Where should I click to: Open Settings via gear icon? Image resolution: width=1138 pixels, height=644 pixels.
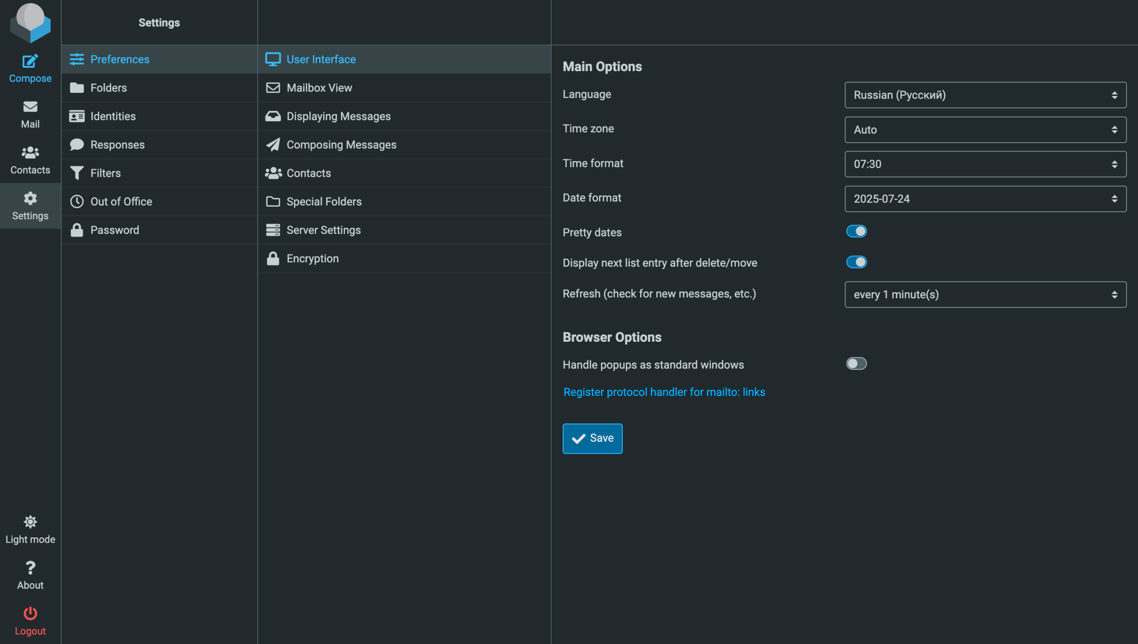pyautogui.click(x=30, y=198)
